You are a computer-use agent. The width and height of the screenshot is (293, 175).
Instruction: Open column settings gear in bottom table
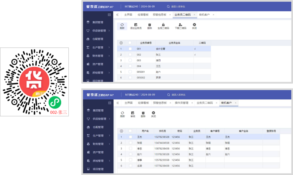click(x=122, y=131)
